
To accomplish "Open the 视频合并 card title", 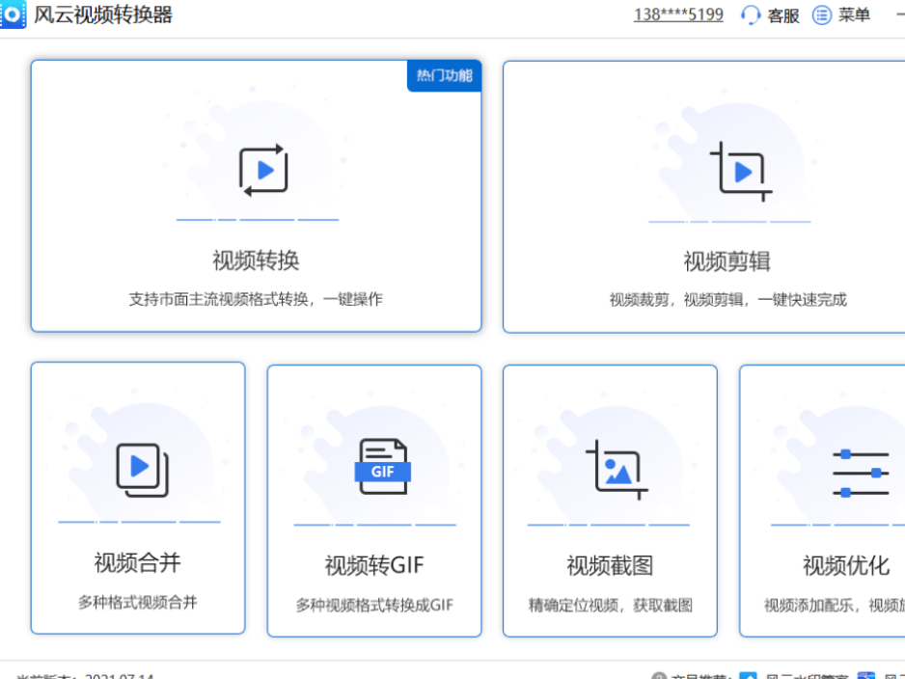I will tap(137, 562).
